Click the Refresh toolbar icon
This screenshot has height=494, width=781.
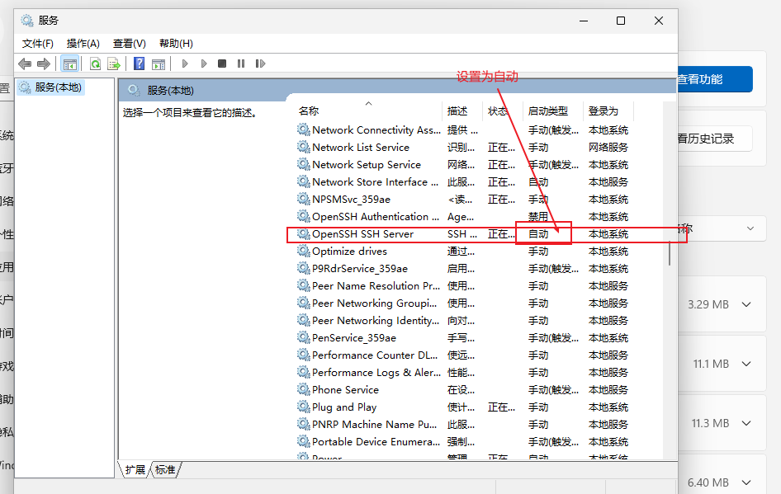click(x=96, y=64)
